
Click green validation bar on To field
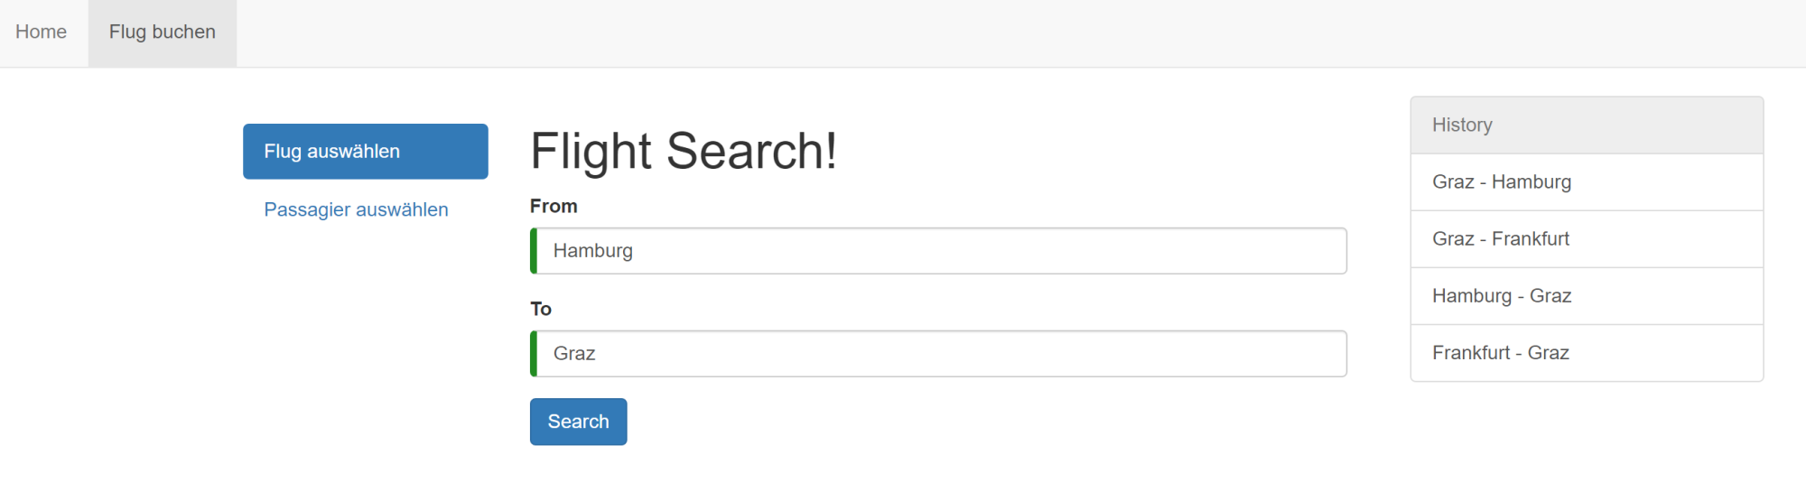pyautogui.click(x=534, y=354)
